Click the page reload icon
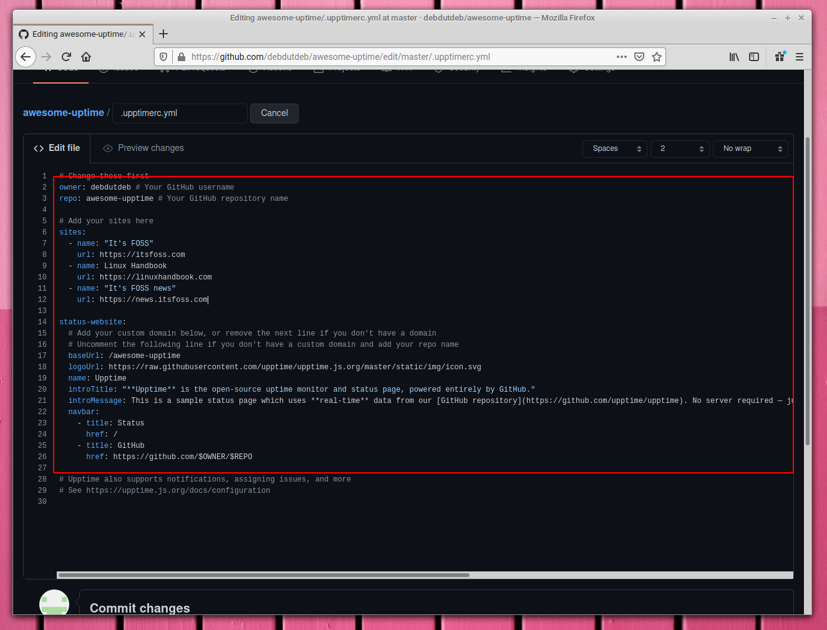Viewport: 827px width, 630px height. (x=66, y=57)
